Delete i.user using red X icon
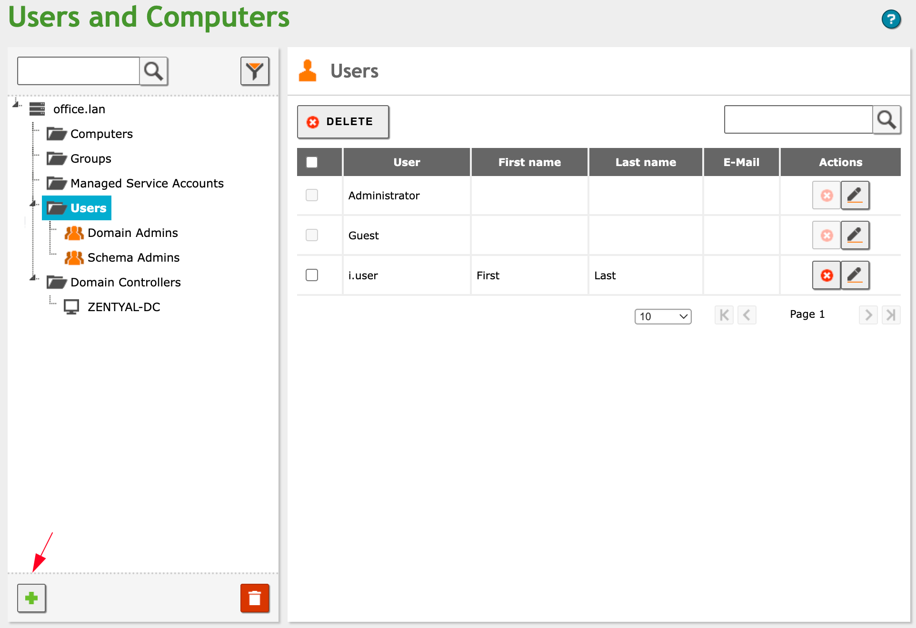The image size is (916, 628). [826, 275]
